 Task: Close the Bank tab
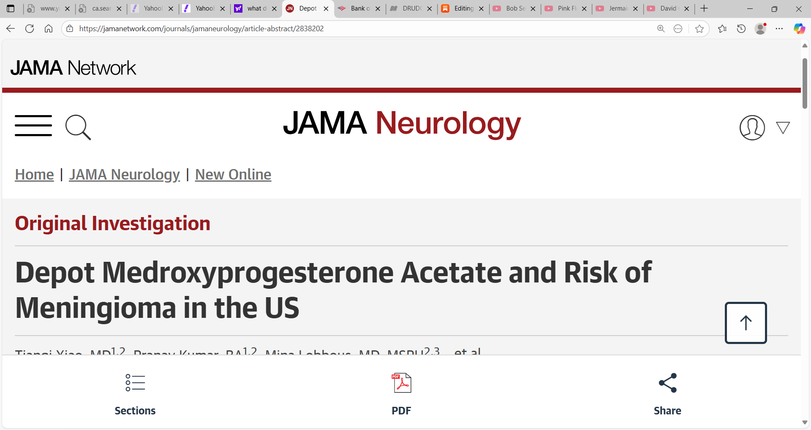pos(378,8)
